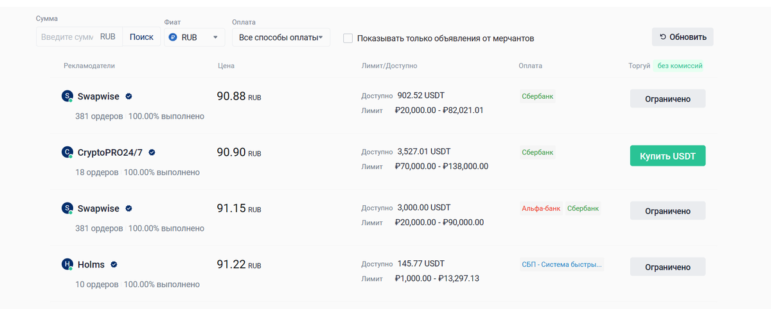Expand the Все способы оплаты dropdown

[281, 37]
